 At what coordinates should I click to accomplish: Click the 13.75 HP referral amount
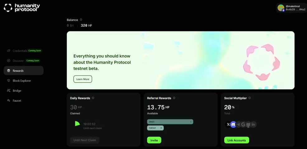(158, 107)
